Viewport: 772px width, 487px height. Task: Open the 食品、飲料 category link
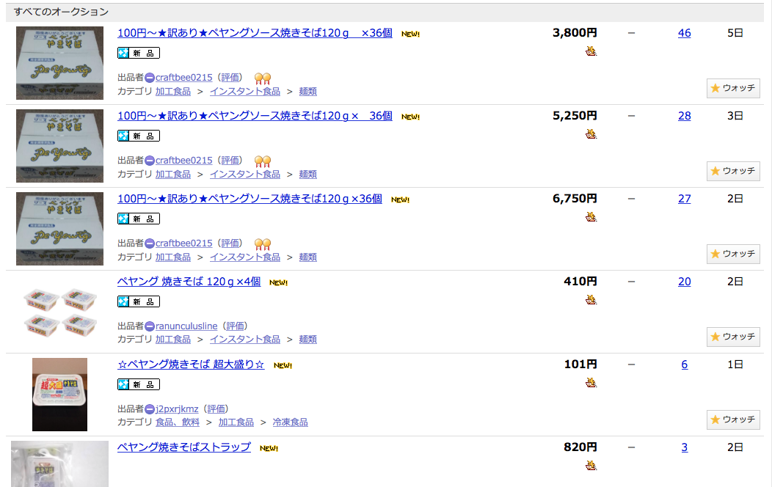178,422
